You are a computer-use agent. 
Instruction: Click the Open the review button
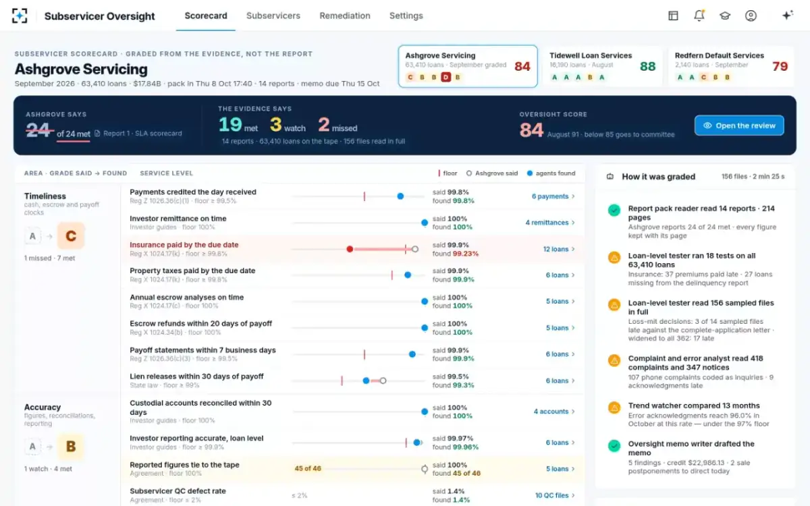[739, 125]
